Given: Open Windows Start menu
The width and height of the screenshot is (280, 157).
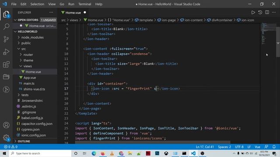Looking at the screenshot, I should (4, 153).
